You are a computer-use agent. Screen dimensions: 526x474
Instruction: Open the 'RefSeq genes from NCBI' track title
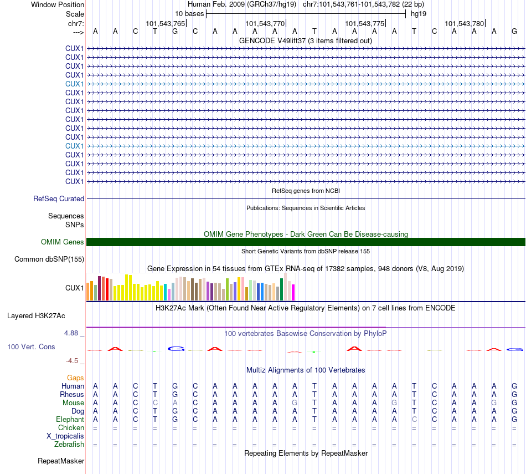point(306,191)
